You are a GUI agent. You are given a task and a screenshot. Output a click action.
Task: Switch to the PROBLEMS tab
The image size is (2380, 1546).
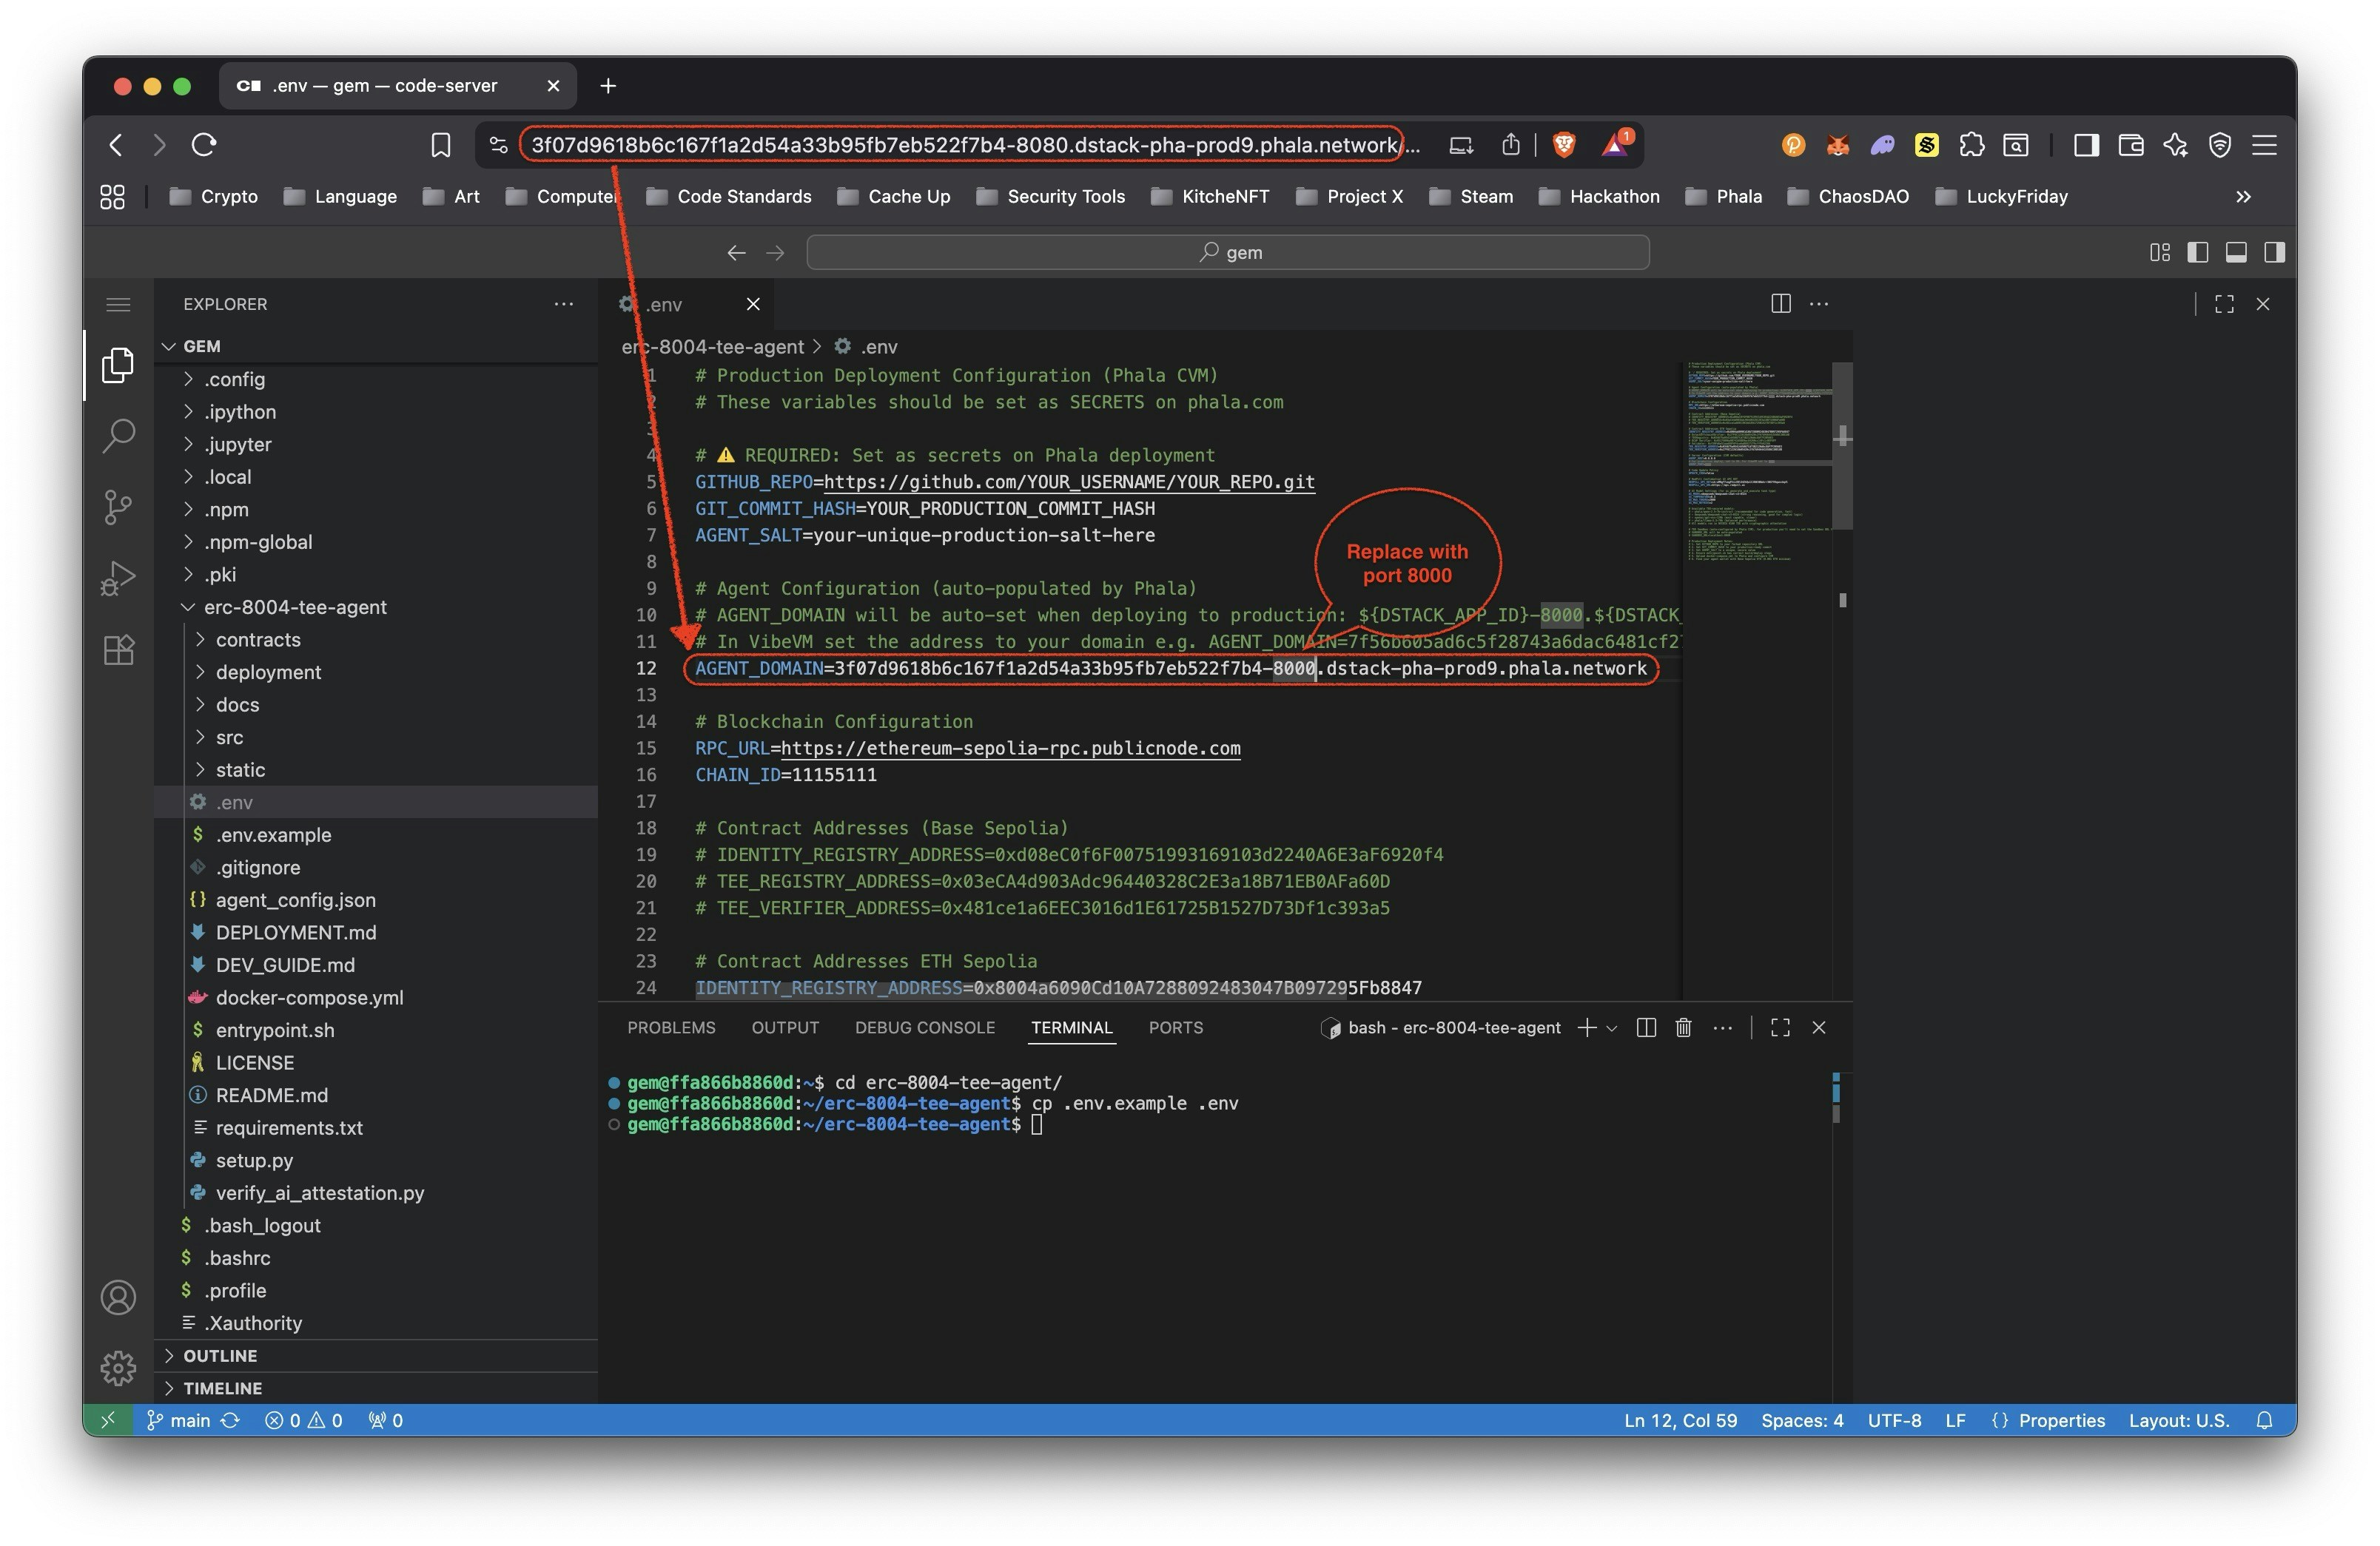click(x=671, y=1027)
